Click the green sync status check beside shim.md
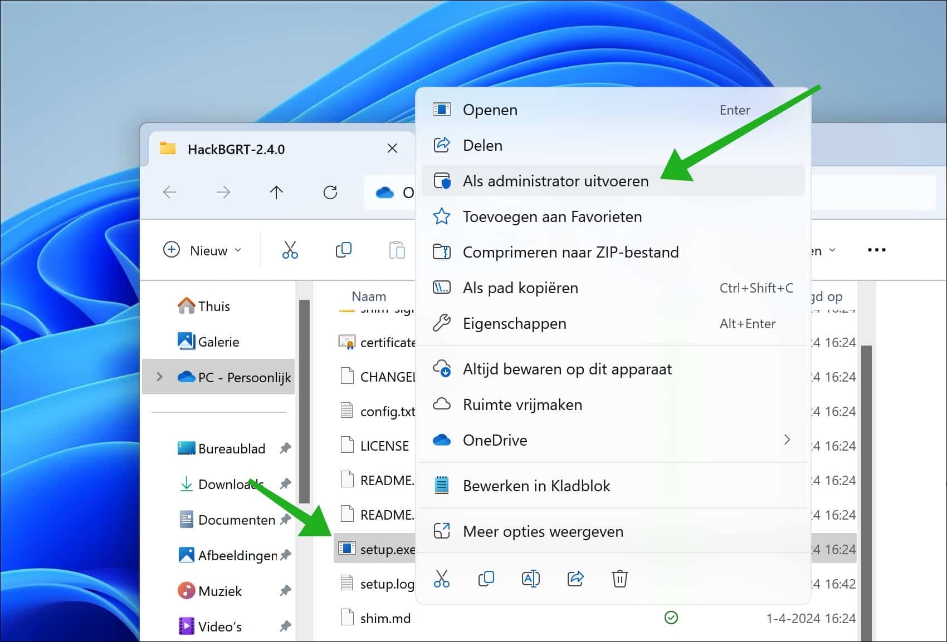Screen dimensions: 947x642 pyautogui.click(x=672, y=618)
